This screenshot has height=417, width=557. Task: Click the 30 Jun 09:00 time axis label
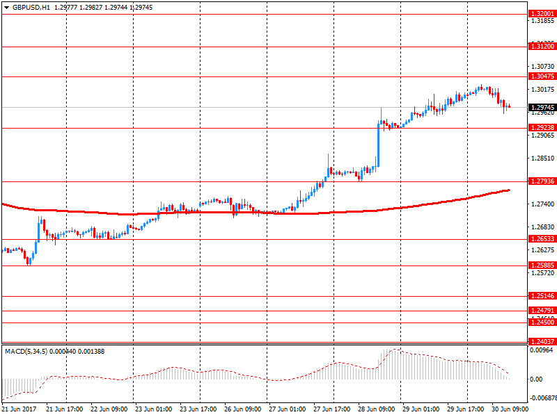[510, 409]
